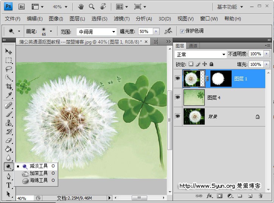Choose 海绵工具 from the flyout

(39, 180)
